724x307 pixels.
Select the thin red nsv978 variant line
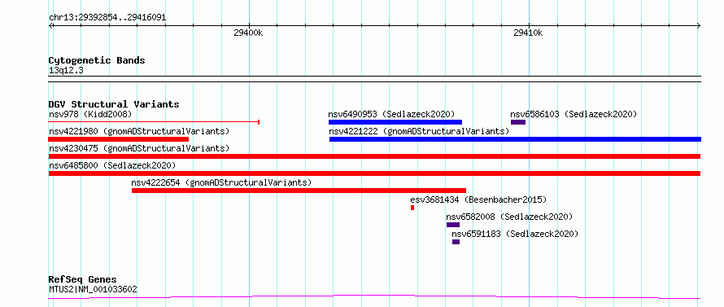(154, 122)
